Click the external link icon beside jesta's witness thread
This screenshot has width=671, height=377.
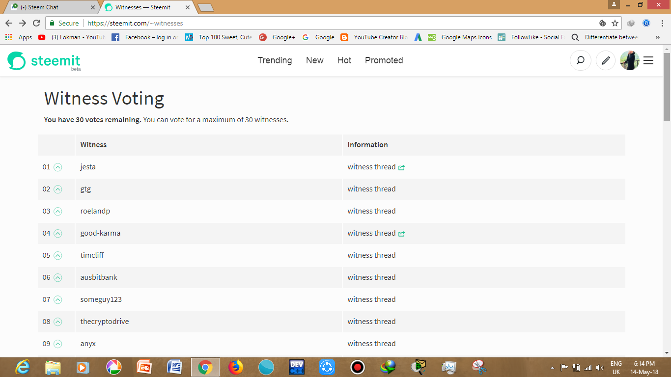click(401, 167)
